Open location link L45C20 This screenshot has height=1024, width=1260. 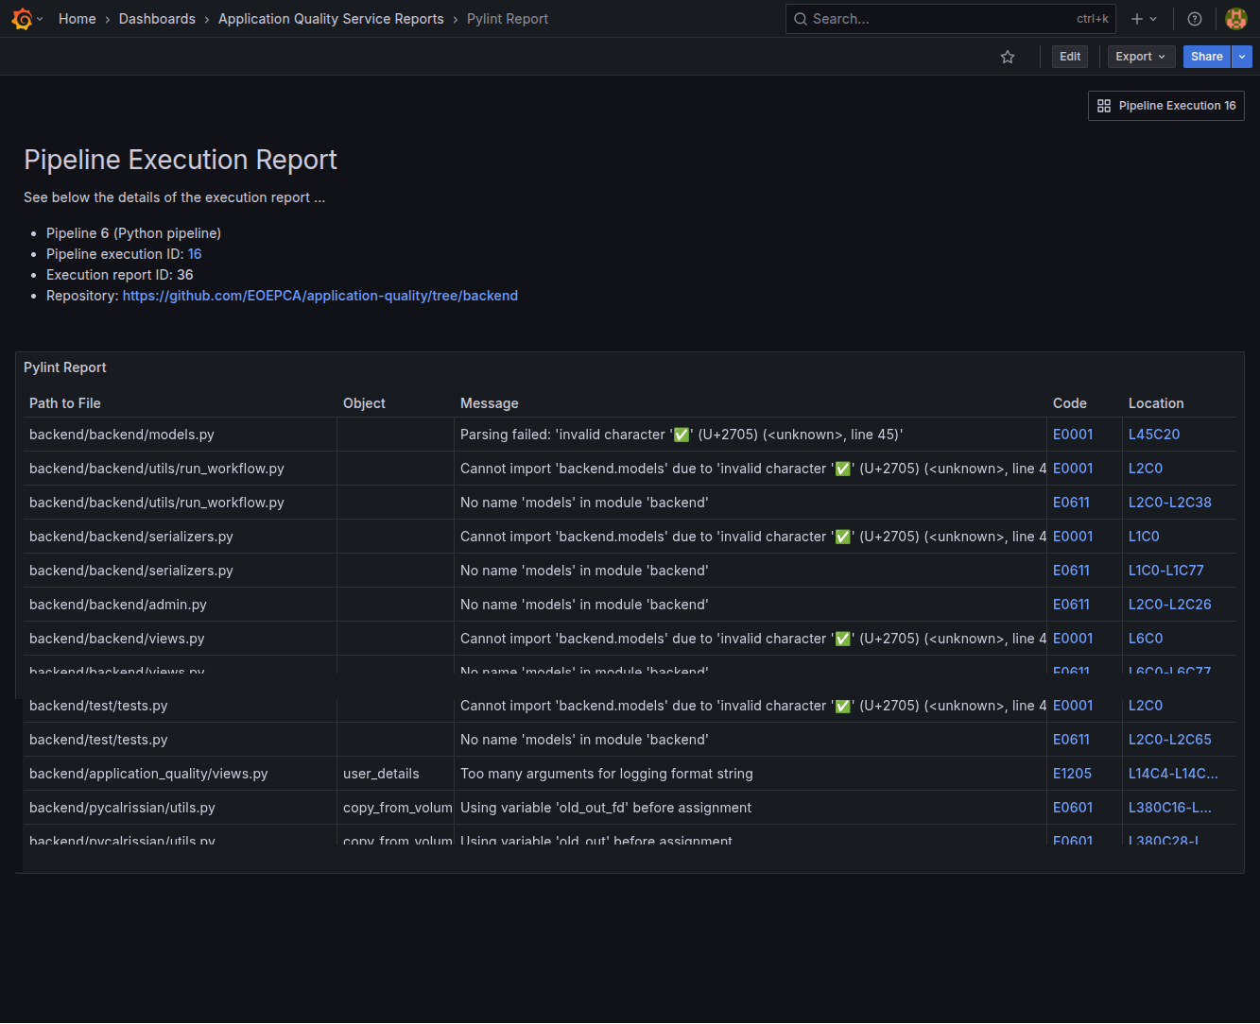pyautogui.click(x=1154, y=435)
